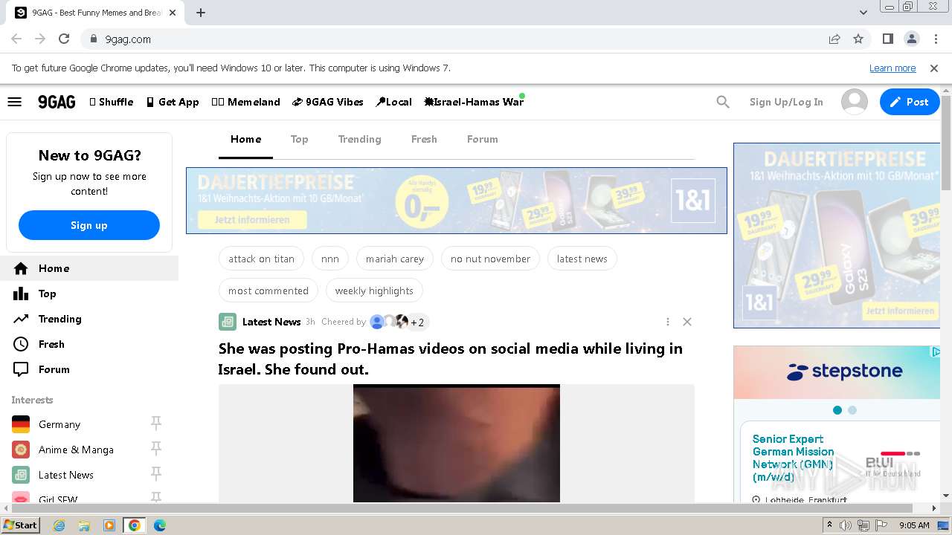The width and height of the screenshot is (952, 535).
Task: Click the 'latest news' tag
Action: pos(582,259)
